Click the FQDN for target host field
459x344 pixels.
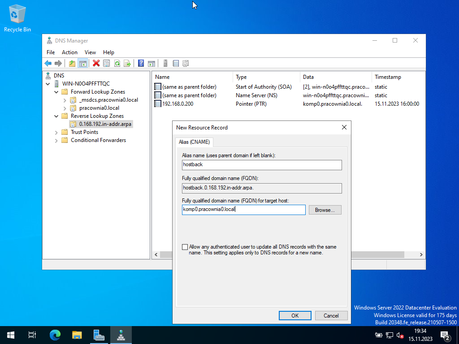pos(243,210)
